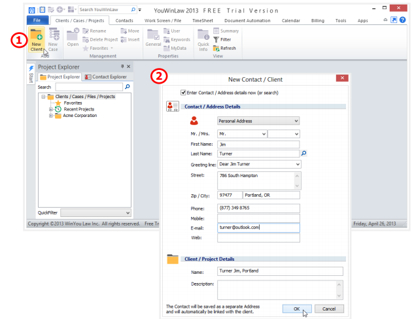
Task: Click the Project Explorer search magnifier icon
Action: [x=127, y=86]
